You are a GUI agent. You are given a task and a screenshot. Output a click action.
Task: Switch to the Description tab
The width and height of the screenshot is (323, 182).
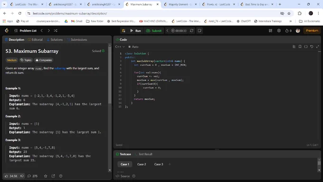tap(15, 39)
